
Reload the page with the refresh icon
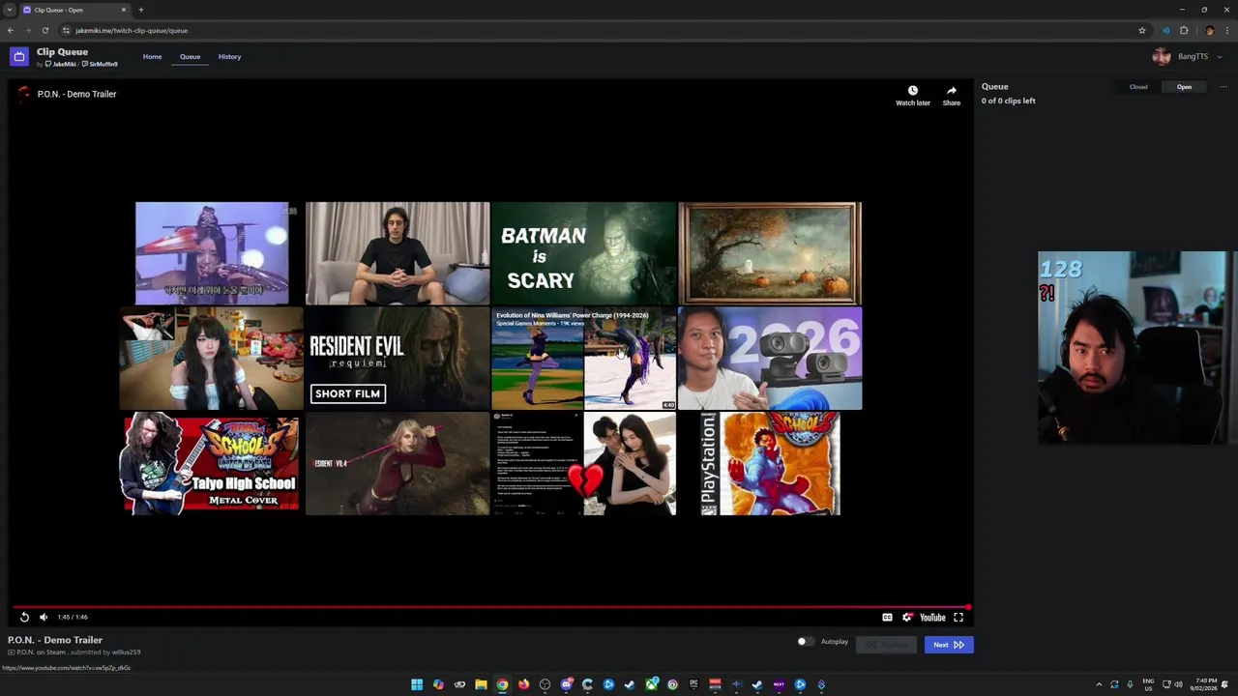[44, 30]
